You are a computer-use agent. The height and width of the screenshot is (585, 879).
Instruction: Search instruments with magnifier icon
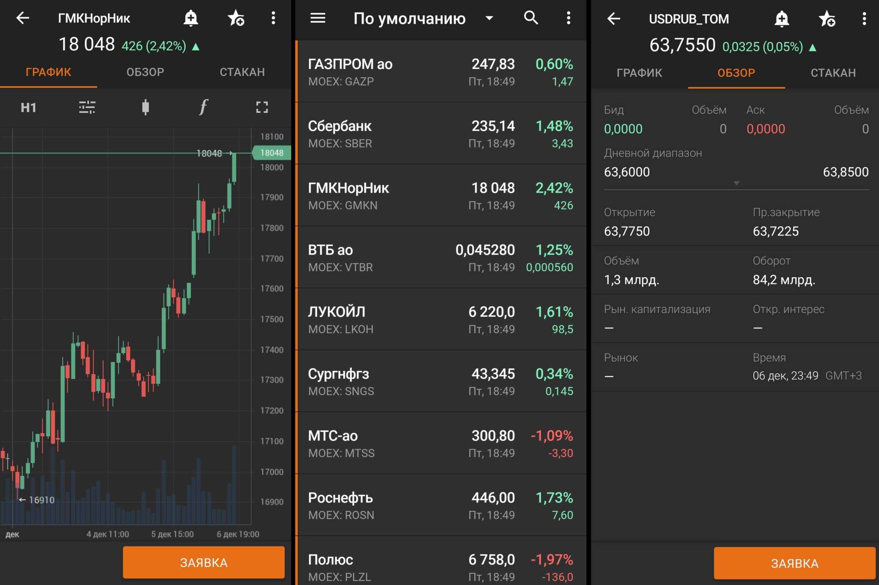pyautogui.click(x=531, y=18)
